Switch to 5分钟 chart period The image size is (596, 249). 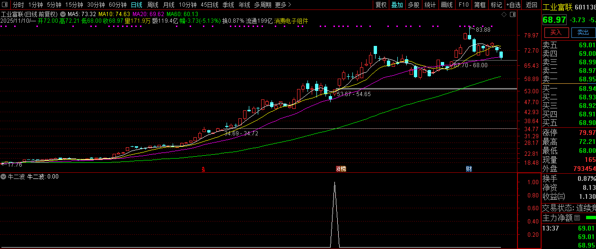pyautogui.click(x=54, y=5)
